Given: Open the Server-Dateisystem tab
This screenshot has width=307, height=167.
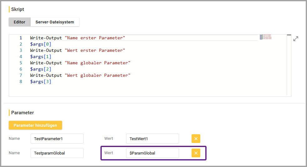Looking at the screenshot, I should (55, 22).
